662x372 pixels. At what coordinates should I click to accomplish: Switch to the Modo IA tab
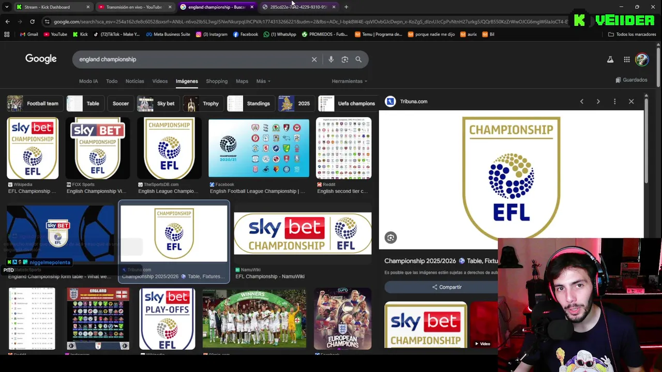(88, 81)
